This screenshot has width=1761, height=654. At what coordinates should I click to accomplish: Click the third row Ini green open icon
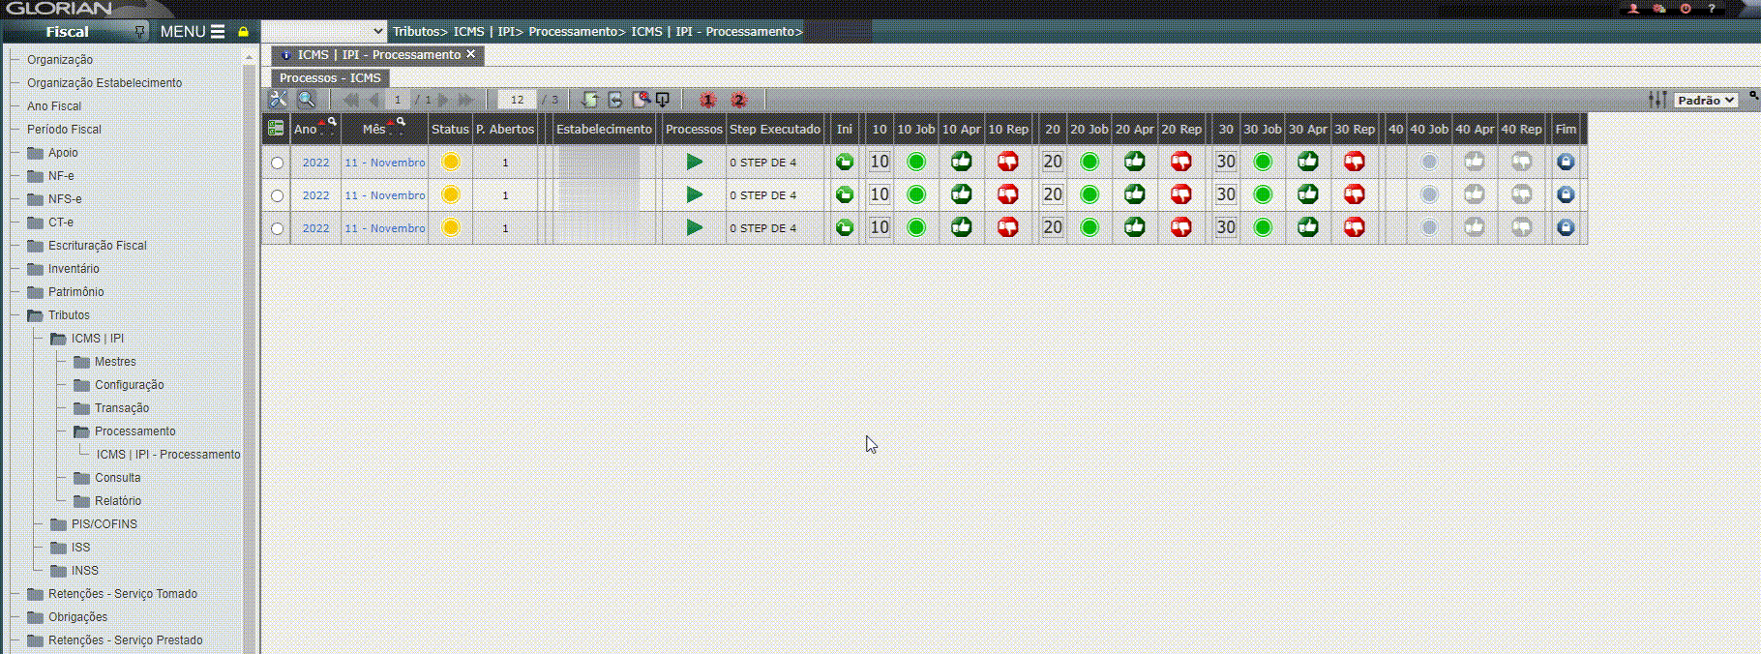(x=844, y=227)
